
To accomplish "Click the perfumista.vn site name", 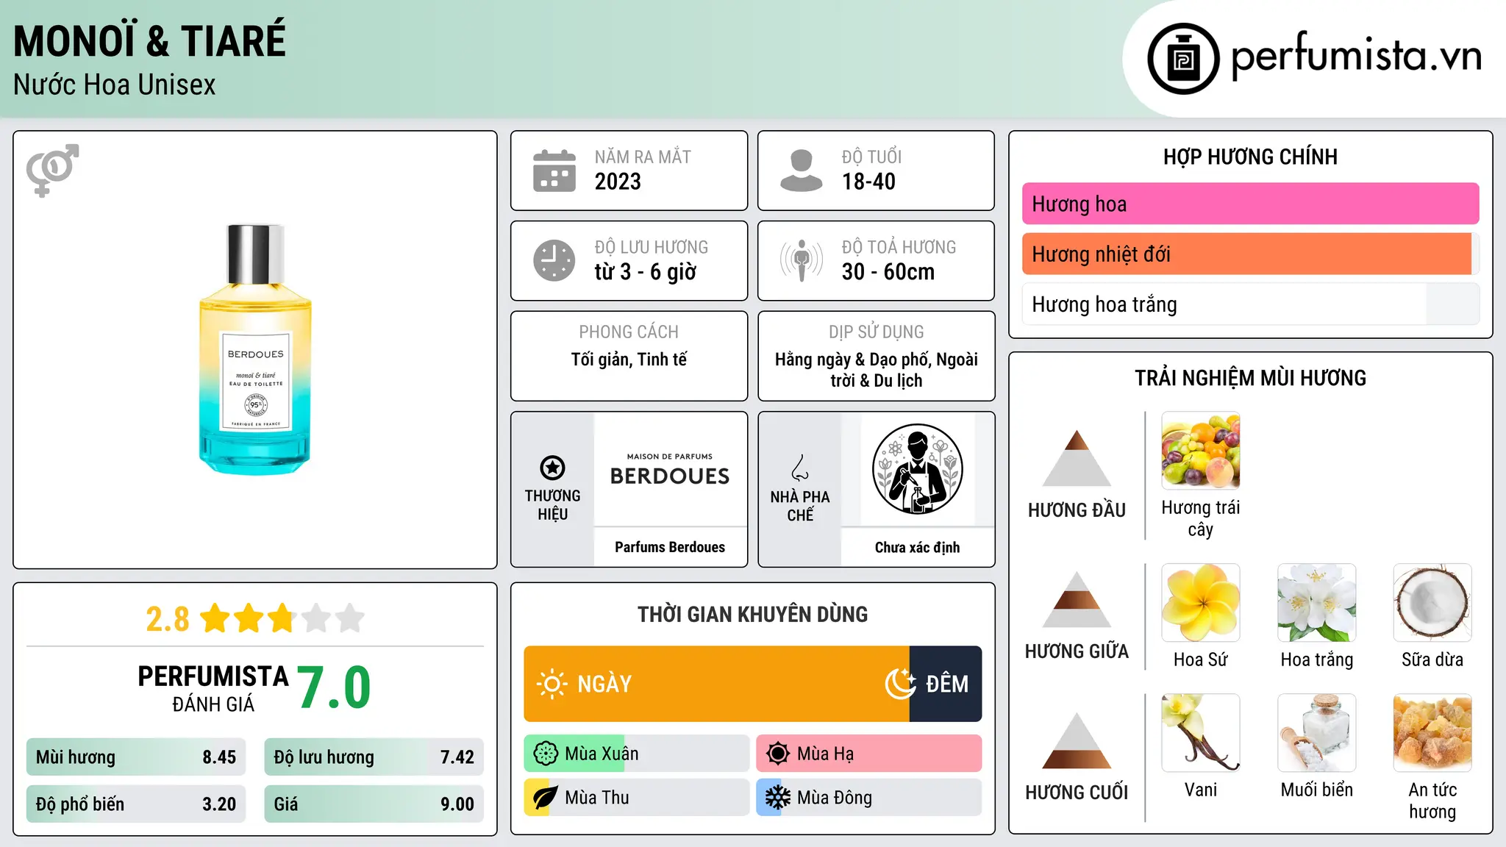I will 1356,56.
